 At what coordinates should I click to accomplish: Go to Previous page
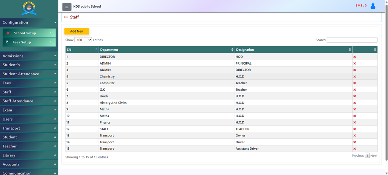click(358, 156)
